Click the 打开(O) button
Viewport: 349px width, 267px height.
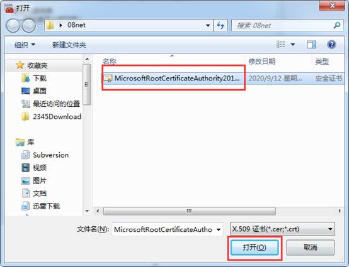(255, 248)
